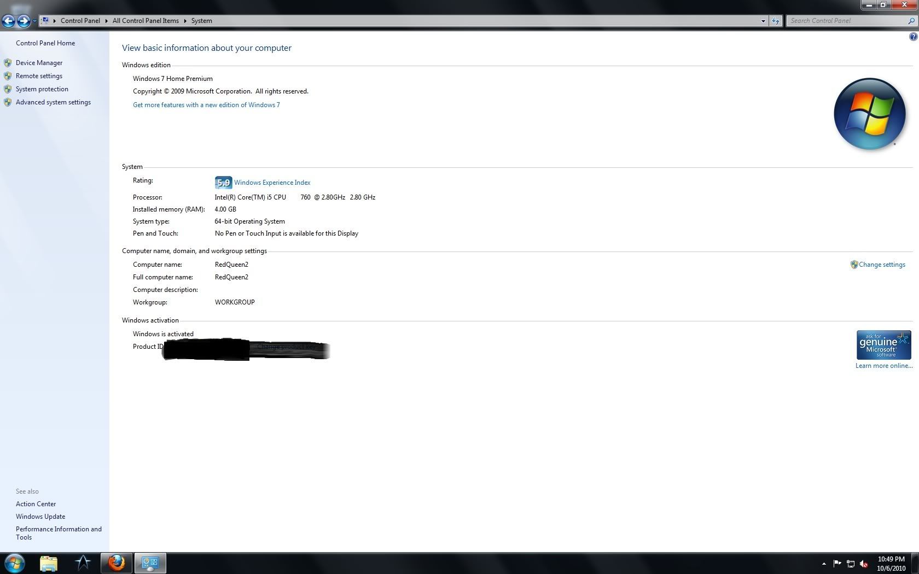The image size is (919, 574).
Task: Click the address bar computer icon
Action: pyautogui.click(x=45, y=20)
